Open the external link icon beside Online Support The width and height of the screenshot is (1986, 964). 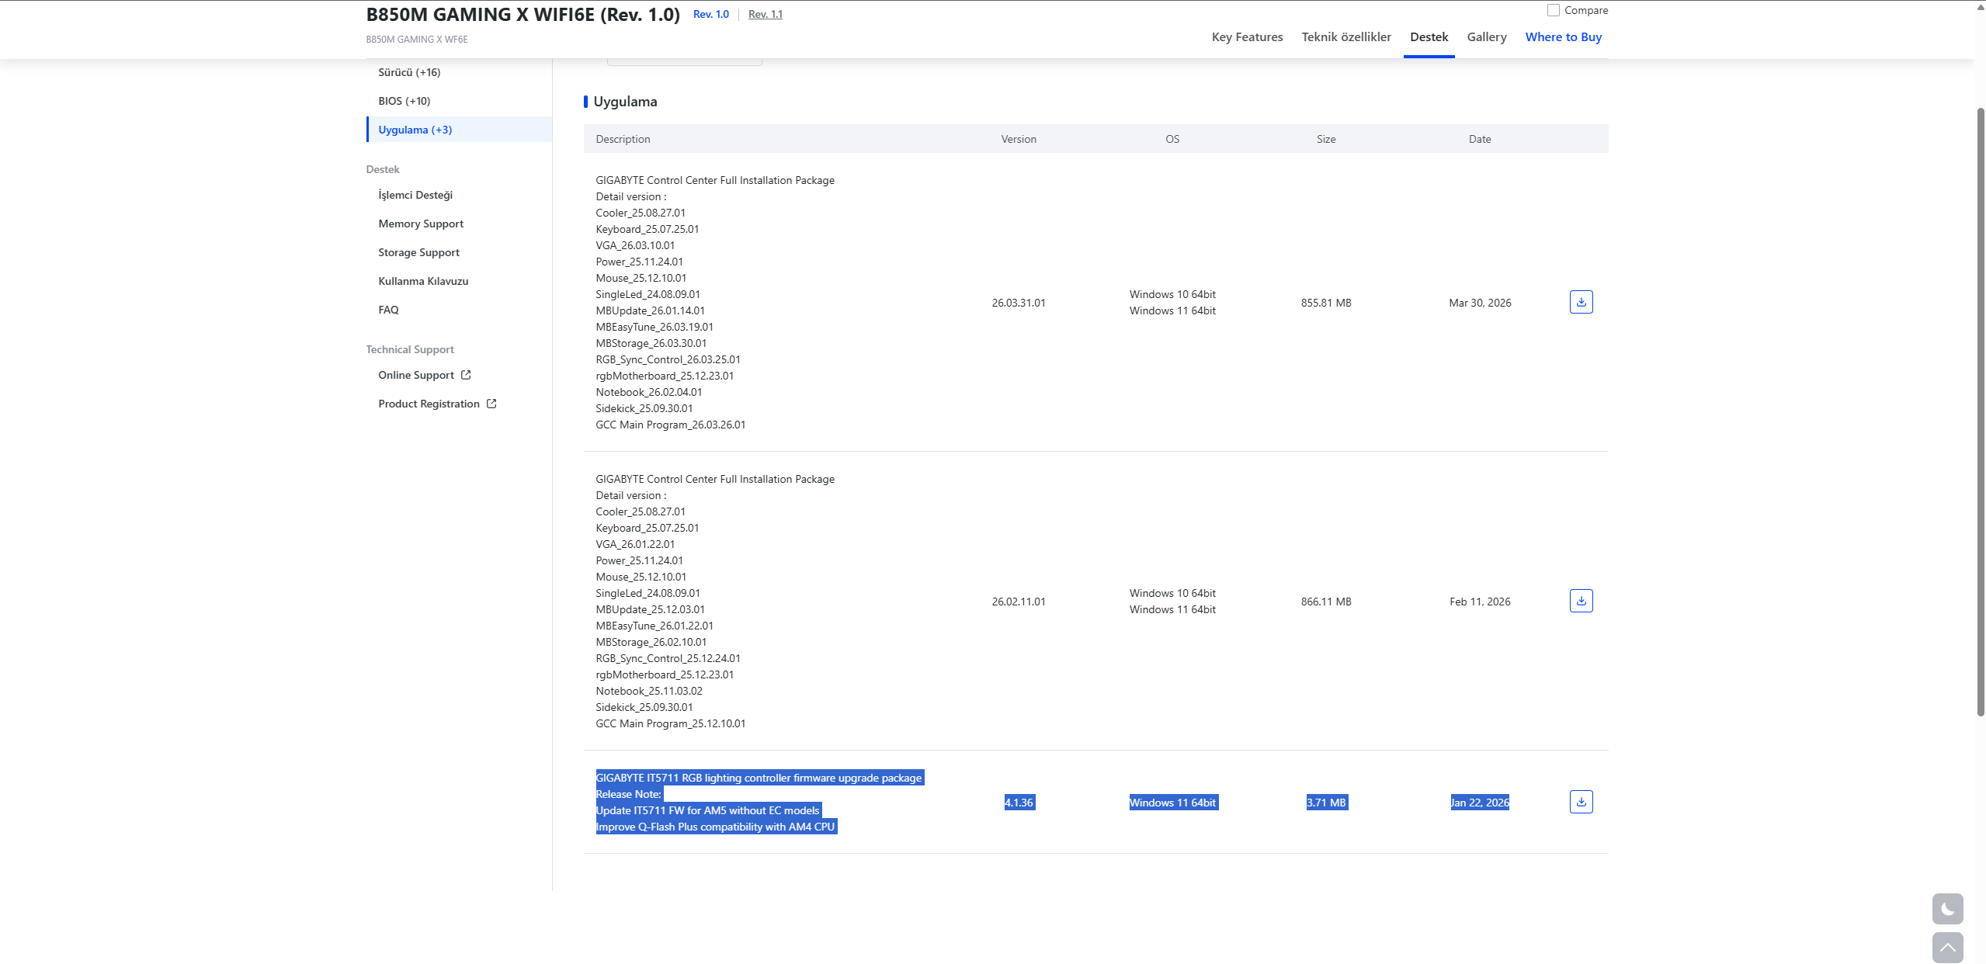(466, 375)
